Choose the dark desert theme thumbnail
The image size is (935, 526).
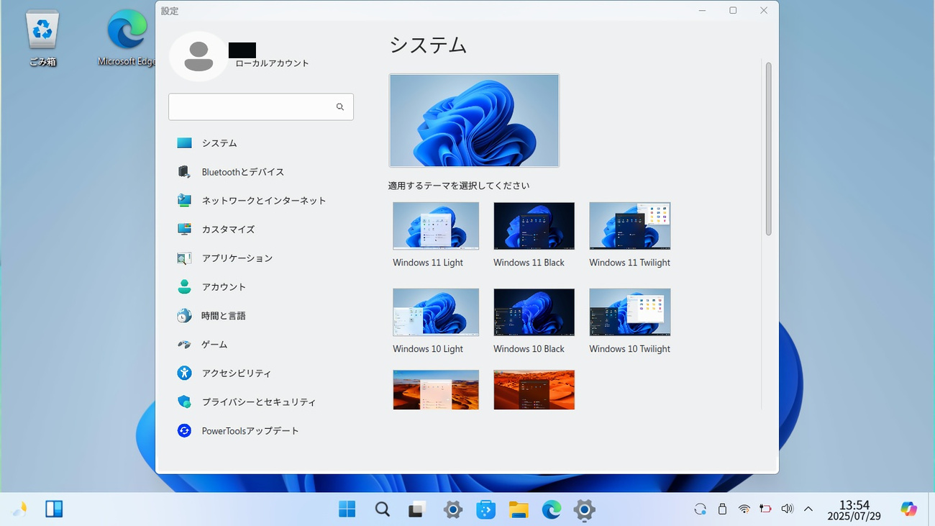[x=534, y=389]
